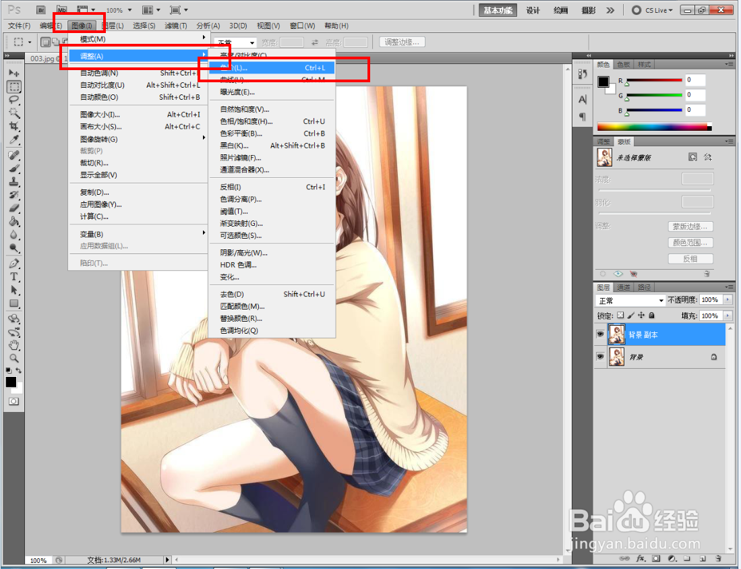
Task: Open the opacity 不透明度 slider arrow
Action: [x=728, y=299]
